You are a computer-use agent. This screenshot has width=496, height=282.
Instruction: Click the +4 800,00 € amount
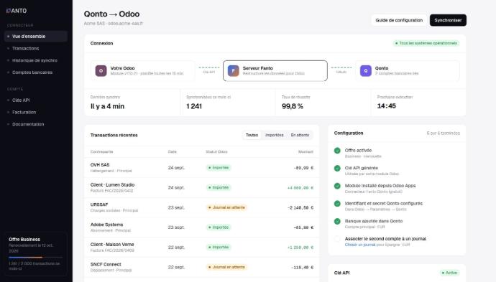pyautogui.click(x=300, y=188)
